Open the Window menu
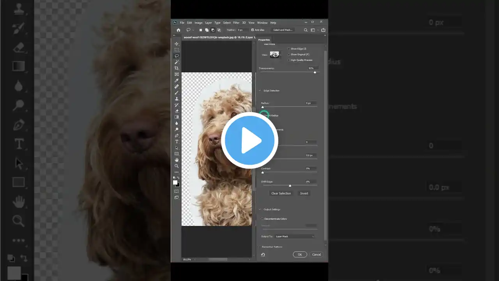This screenshot has width=499, height=281. (262, 23)
